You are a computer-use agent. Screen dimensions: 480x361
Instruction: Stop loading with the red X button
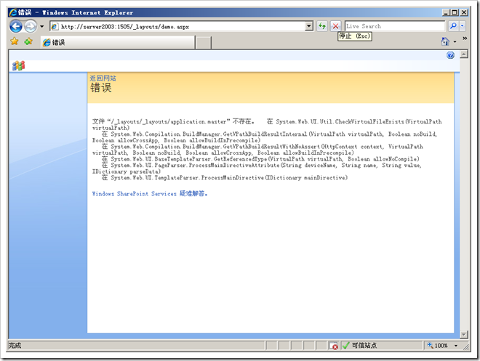point(335,26)
